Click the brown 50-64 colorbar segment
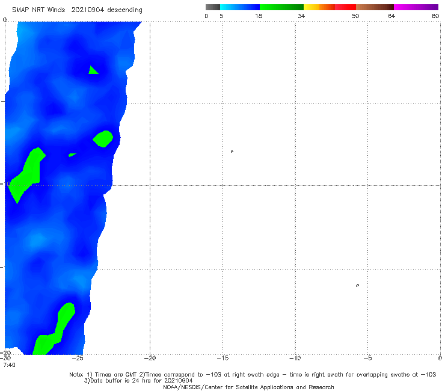This screenshot has height=391, width=445. pos(375,7)
